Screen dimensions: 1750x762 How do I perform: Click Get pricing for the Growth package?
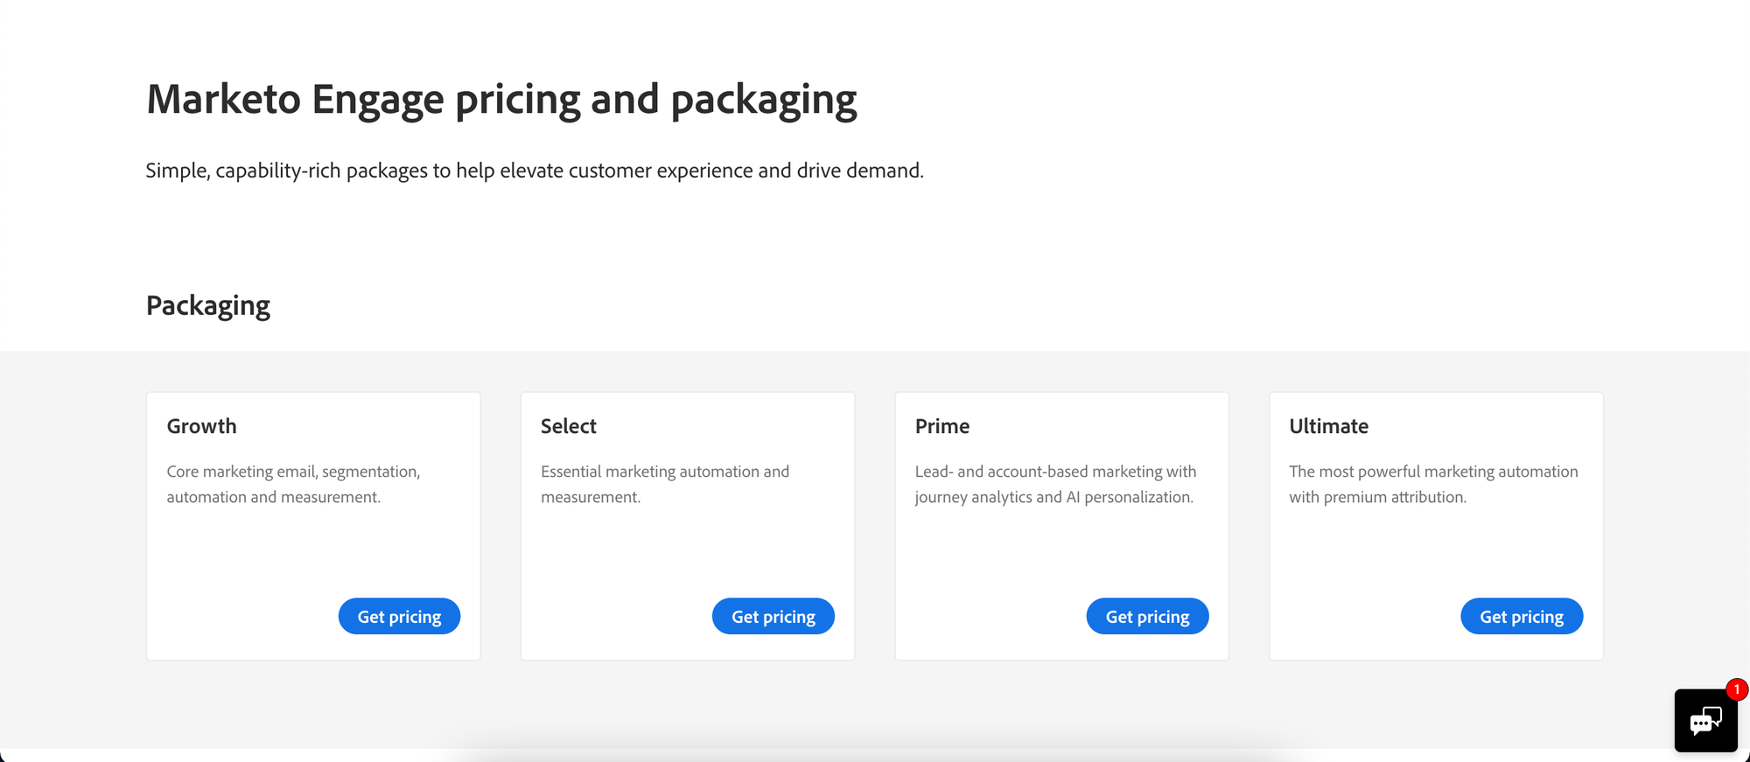[x=399, y=616]
